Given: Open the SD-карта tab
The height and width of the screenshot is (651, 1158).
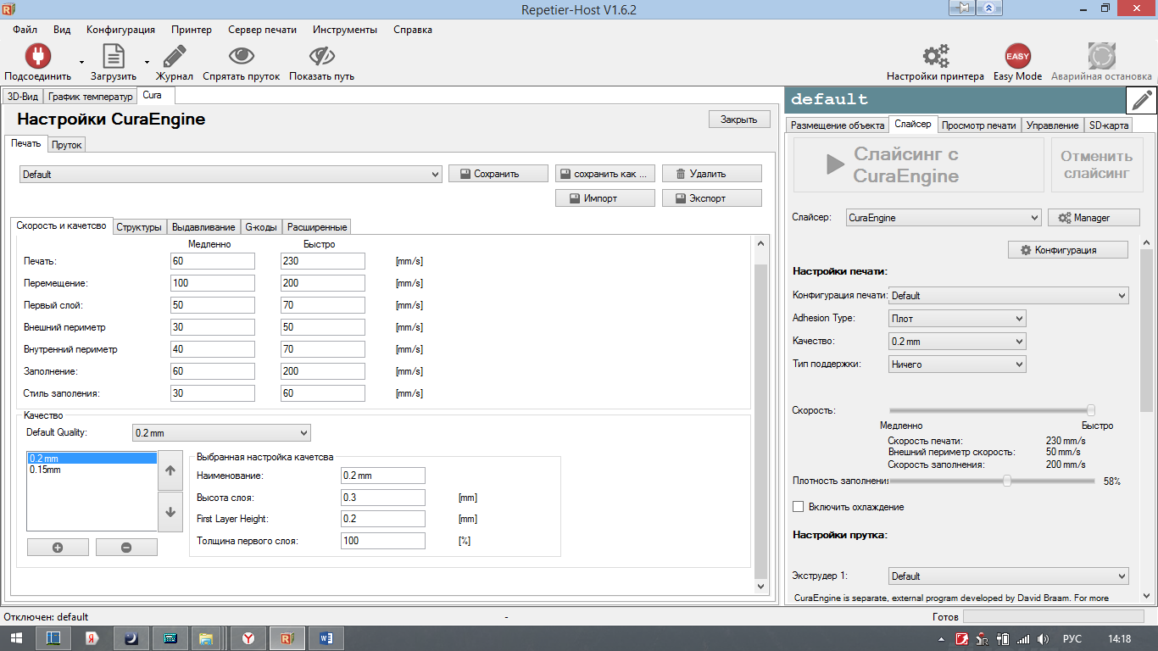Looking at the screenshot, I should (1108, 125).
